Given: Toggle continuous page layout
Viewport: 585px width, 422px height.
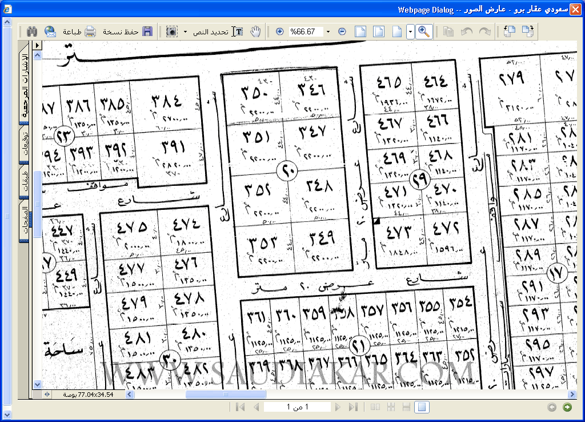Looking at the screenshot, I should click(x=407, y=407).
